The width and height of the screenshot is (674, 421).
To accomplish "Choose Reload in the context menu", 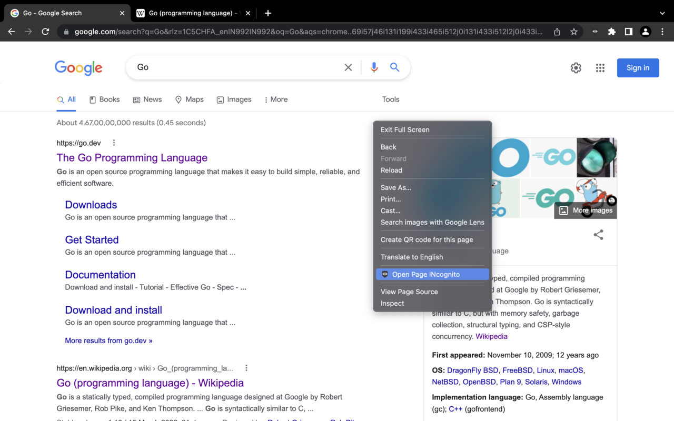I will tap(432, 170).
